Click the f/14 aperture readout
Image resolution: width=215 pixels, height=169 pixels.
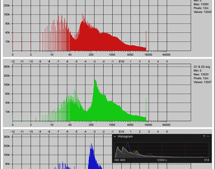[x=206, y=160]
